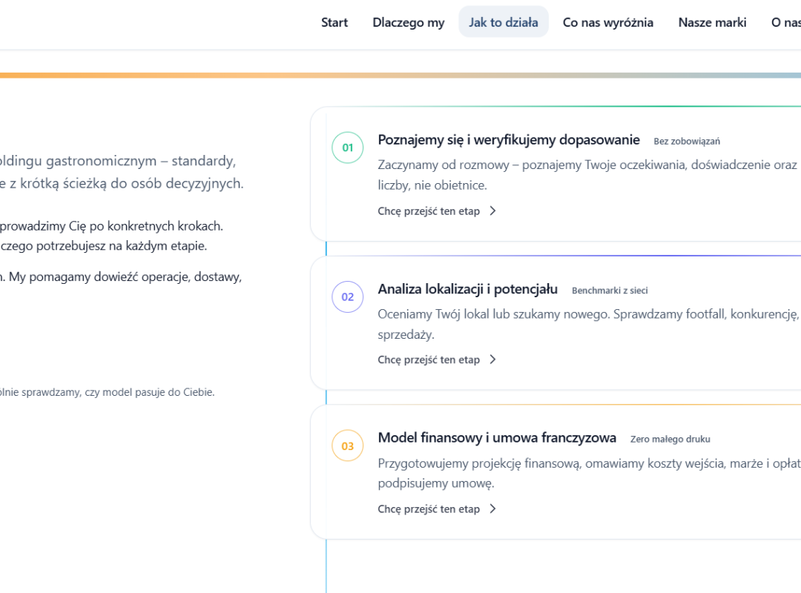This screenshot has width=801, height=593.
Task: Click chevron arrow in the step 02 card
Action: (492, 360)
